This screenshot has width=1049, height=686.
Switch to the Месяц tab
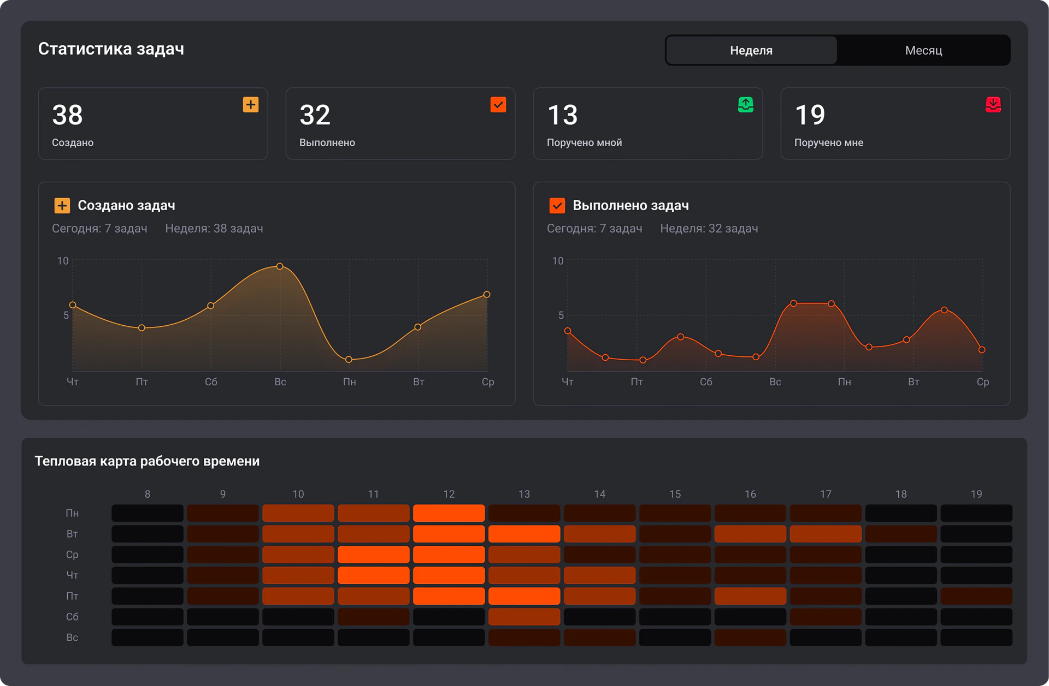click(x=923, y=50)
